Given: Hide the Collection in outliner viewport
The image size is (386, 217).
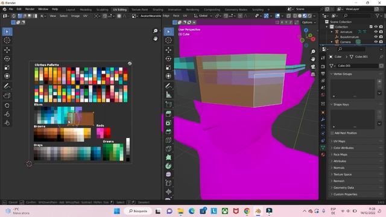Looking at the screenshot, I should tap(376, 27).
